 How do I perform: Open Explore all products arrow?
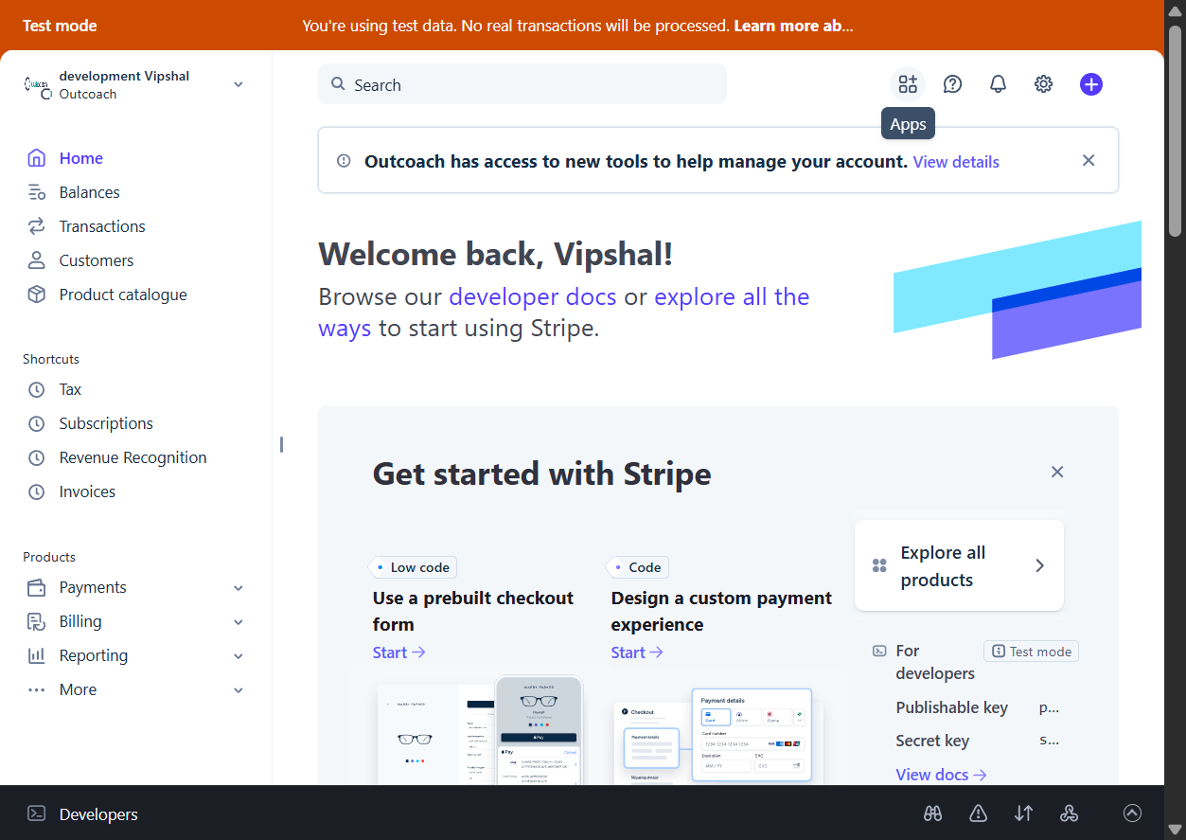[x=1039, y=565]
